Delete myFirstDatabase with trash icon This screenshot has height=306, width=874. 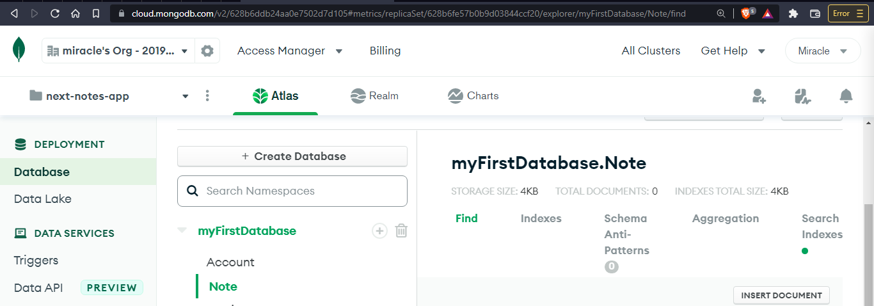click(401, 231)
